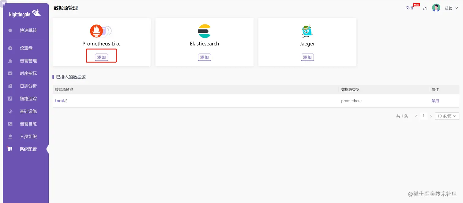The image size is (463, 203).
Task: Click the Nightingale logo
Action: (25, 14)
